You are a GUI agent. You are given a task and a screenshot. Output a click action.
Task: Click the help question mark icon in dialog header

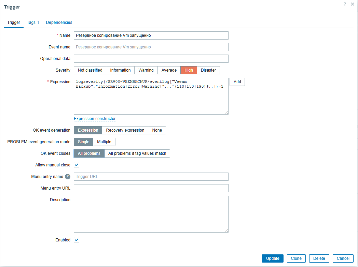(x=345, y=4)
